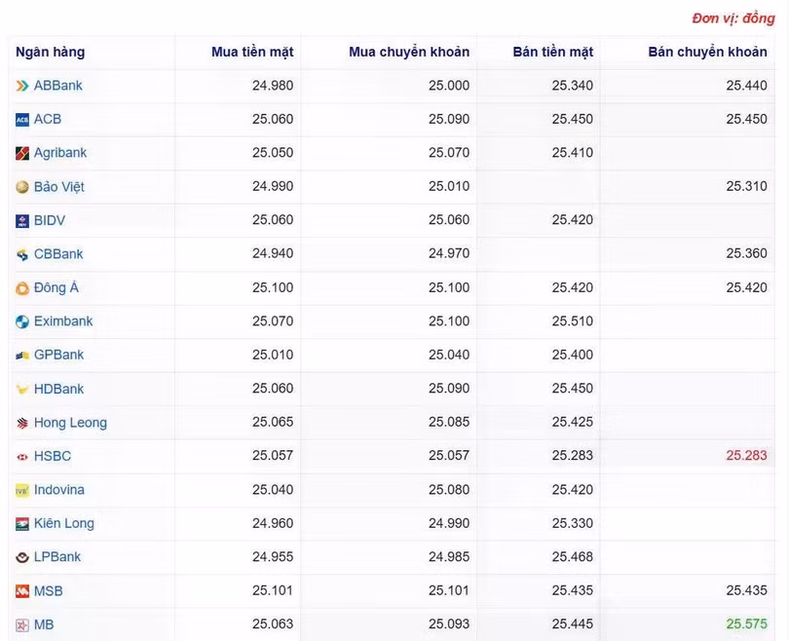Click the Mua tiền mặt column header
The width and height of the screenshot is (789, 641).
point(252,53)
